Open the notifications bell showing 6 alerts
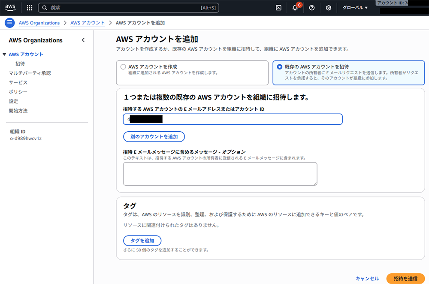 [x=296, y=8]
